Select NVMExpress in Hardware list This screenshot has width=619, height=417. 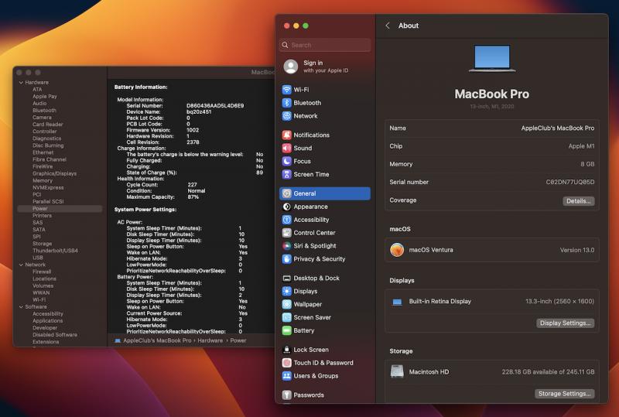(x=48, y=187)
